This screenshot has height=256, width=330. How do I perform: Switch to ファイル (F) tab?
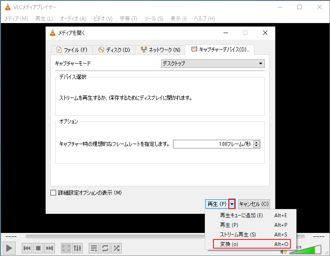[x=72, y=50]
